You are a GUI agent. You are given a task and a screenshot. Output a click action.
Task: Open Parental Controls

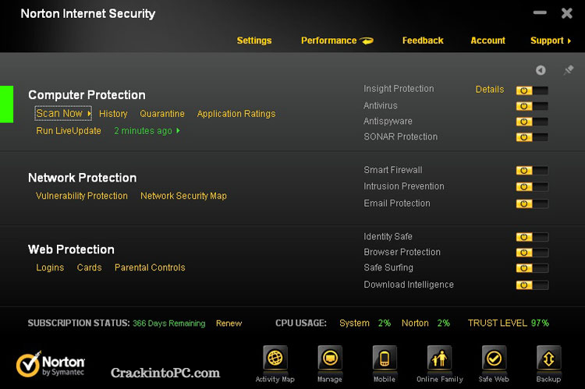pyautogui.click(x=150, y=267)
